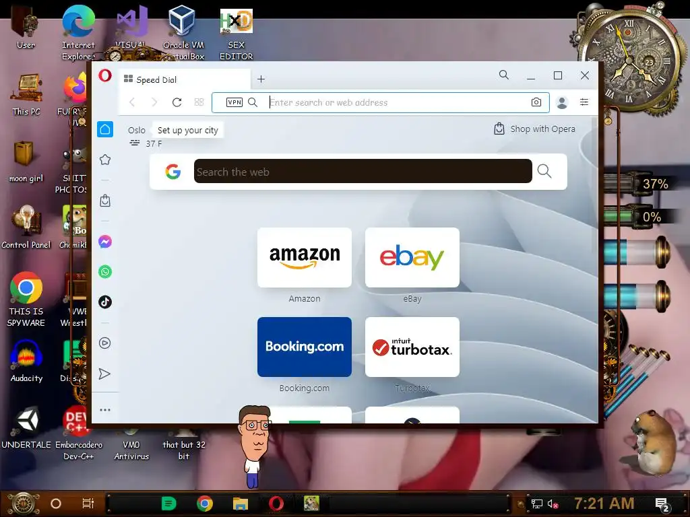Click the 7:21 AM taskbar clock
690x517 pixels.
coord(604,504)
